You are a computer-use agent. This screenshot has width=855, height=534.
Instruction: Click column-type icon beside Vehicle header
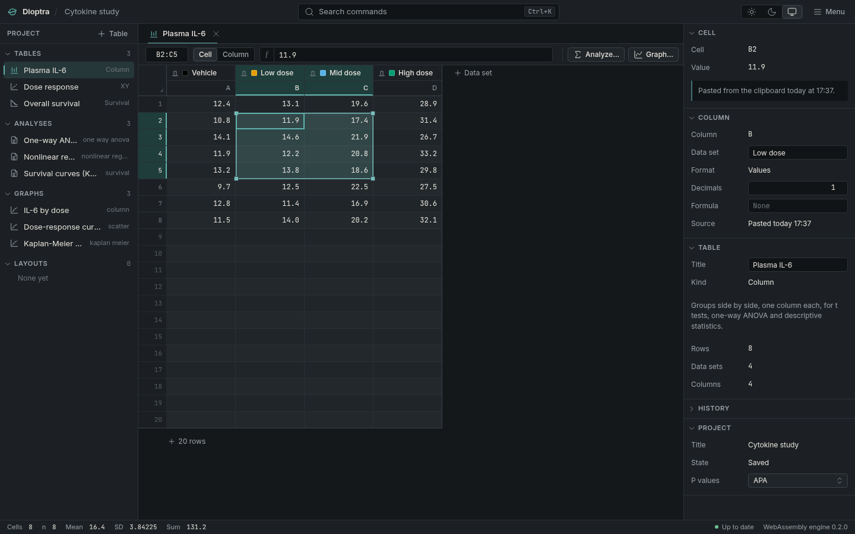click(175, 73)
